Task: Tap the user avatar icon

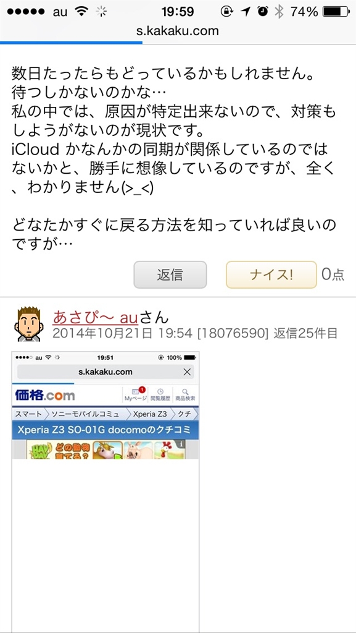Action: coord(29,324)
